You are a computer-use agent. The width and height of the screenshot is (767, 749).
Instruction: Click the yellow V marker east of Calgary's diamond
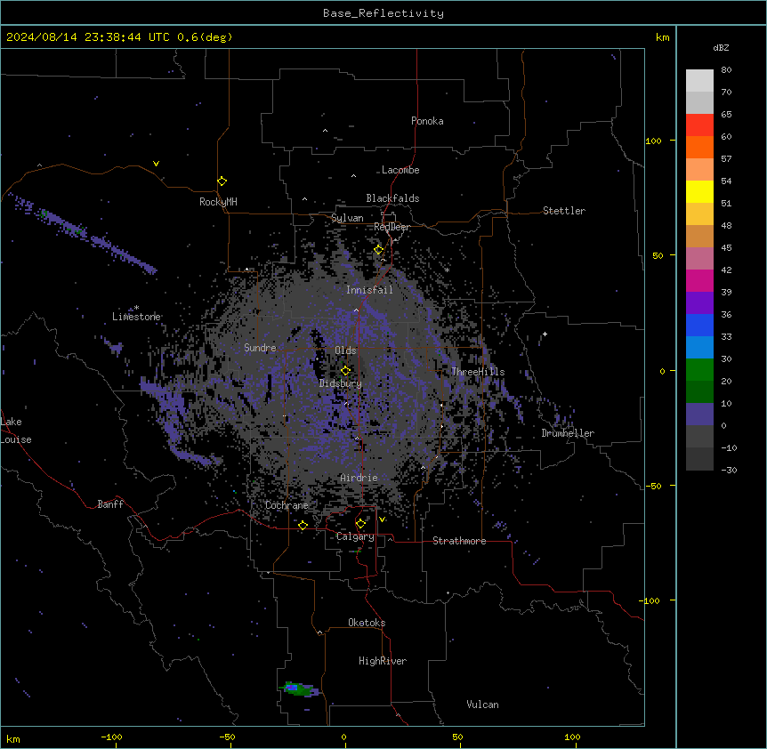click(382, 519)
